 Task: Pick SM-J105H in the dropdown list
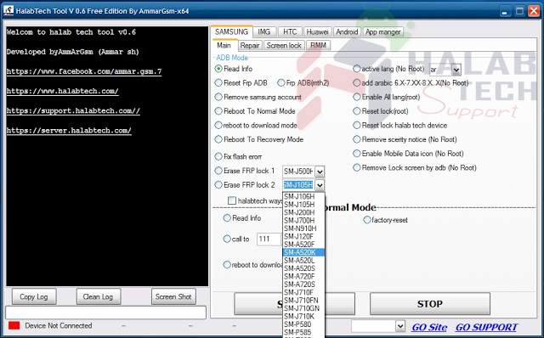303,205
